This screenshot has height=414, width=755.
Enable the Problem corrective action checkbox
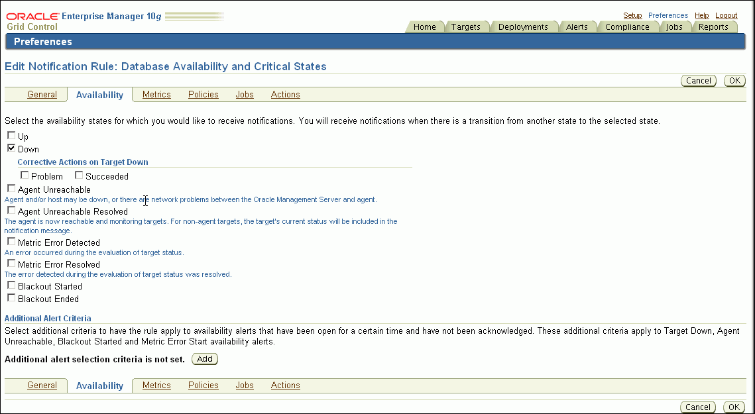(x=25, y=176)
